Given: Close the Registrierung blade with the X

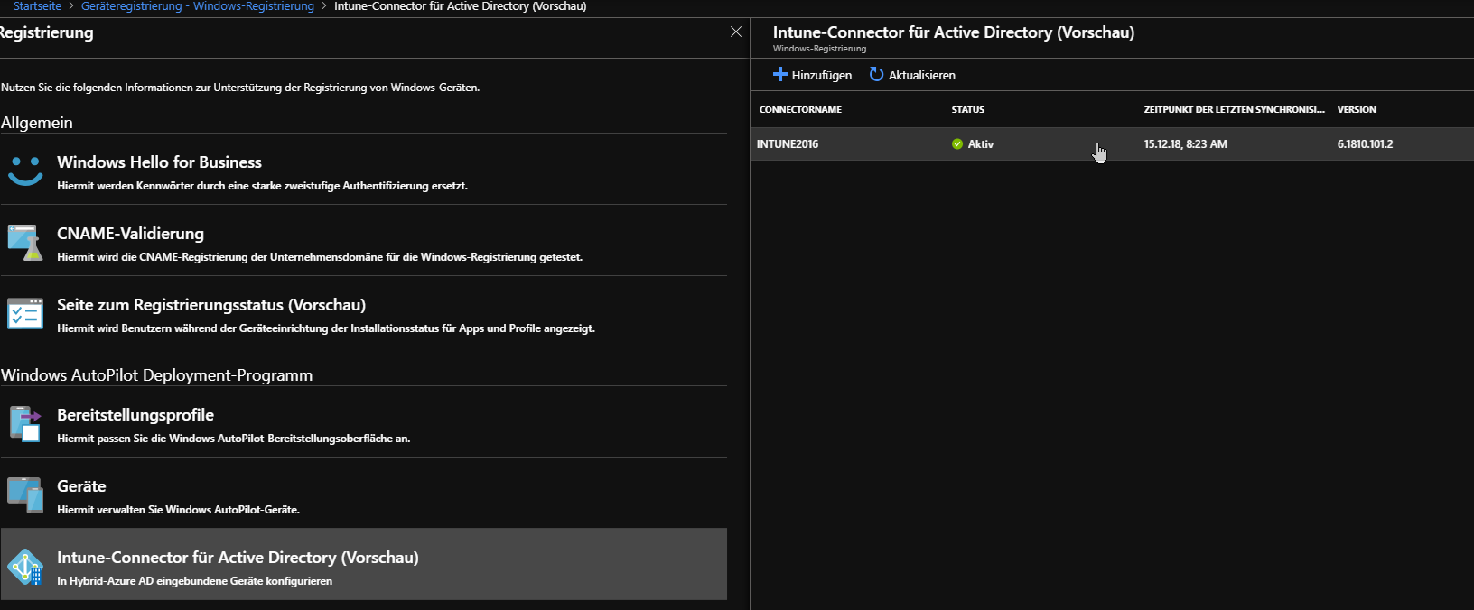Looking at the screenshot, I should (x=736, y=32).
